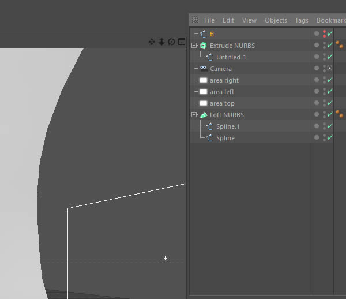Disable the Untitled-1 enable checkmark
The image size is (346, 299).
330,57
